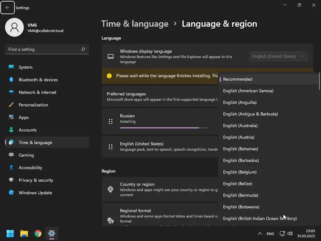Switch the ENG keyboard language indicator
The width and height of the screenshot is (321, 241).
270,233
